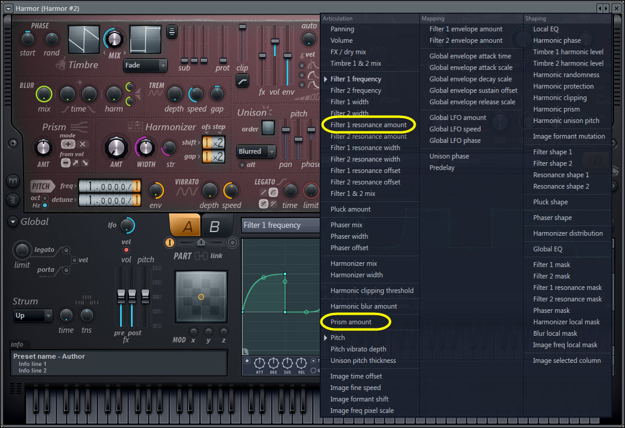Open the Blurred unison type dropdown
The height and width of the screenshot is (428, 625).
click(x=256, y=151)
